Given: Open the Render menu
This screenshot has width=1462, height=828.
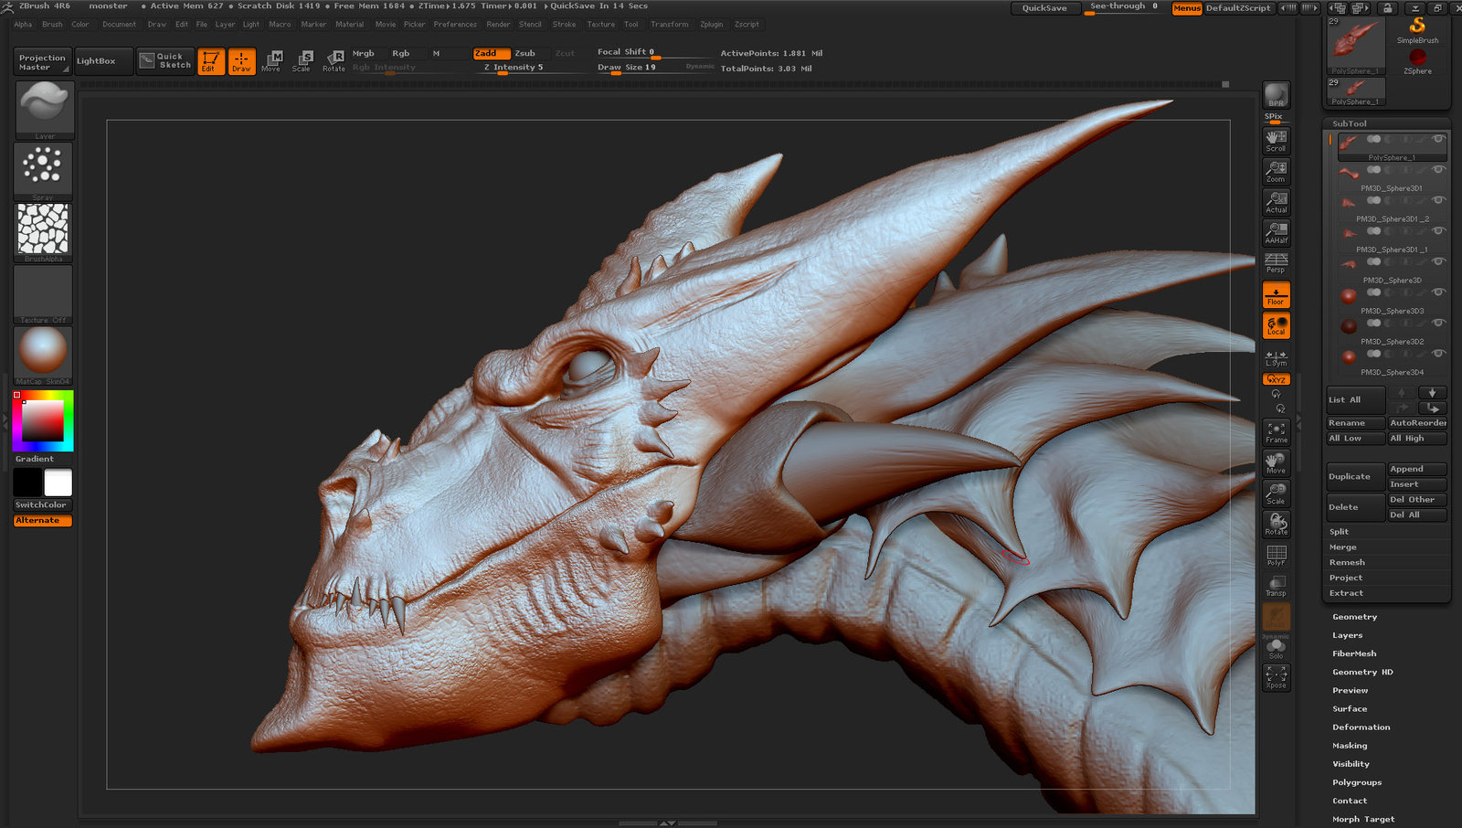Looking at the screenshot, I should pos(498,25).
